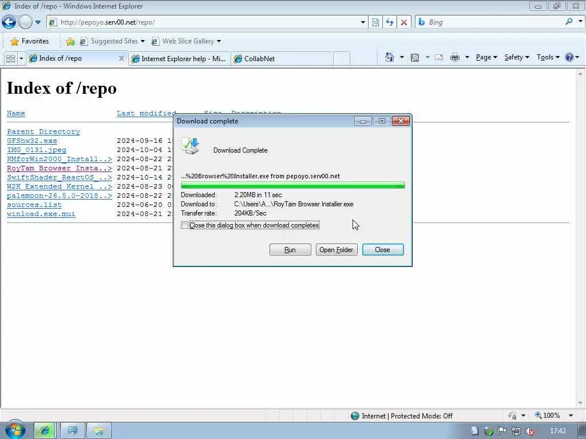
Task: Click W2K Extended Kernel link
Action: click(x=60, y=187)
